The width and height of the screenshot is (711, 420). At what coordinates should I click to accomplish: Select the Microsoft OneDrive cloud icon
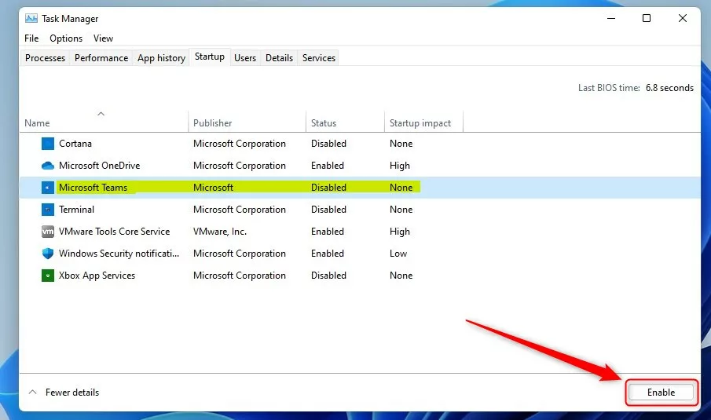(48, 166)
